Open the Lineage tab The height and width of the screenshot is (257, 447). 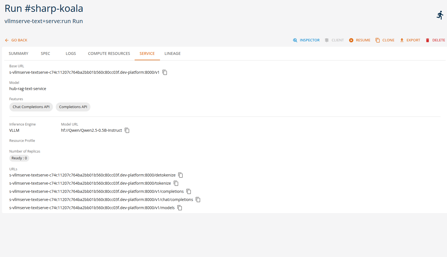(x=172, y=53)
